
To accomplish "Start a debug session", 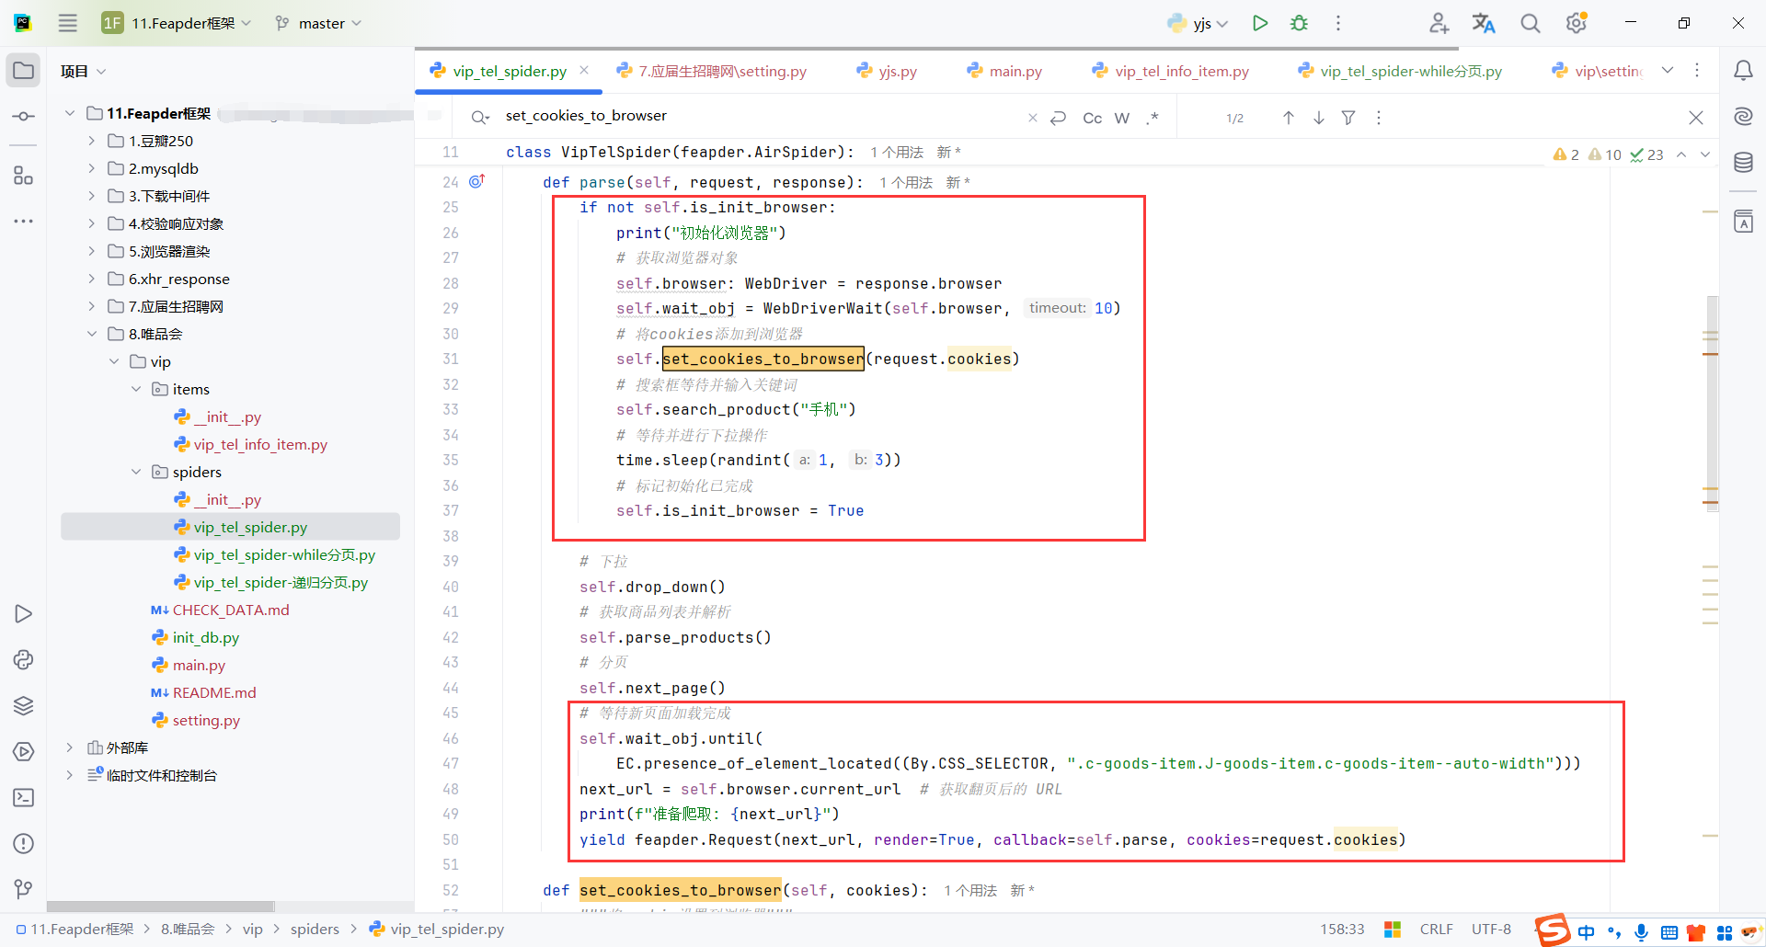I will pyautogui.click(x=1298, y=23).
